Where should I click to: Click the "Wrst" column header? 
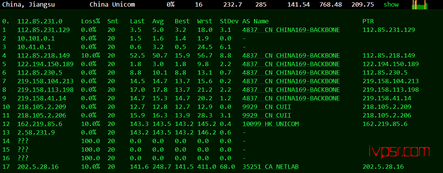pyautogui.click(x=205, y=21)
